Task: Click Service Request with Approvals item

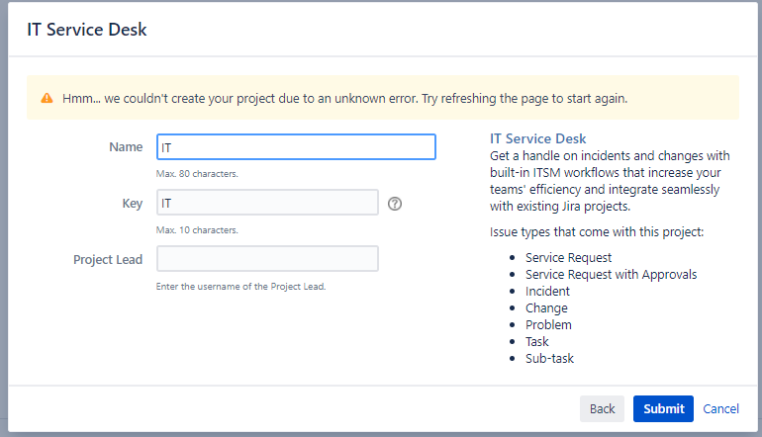Action: click(611, 274)
